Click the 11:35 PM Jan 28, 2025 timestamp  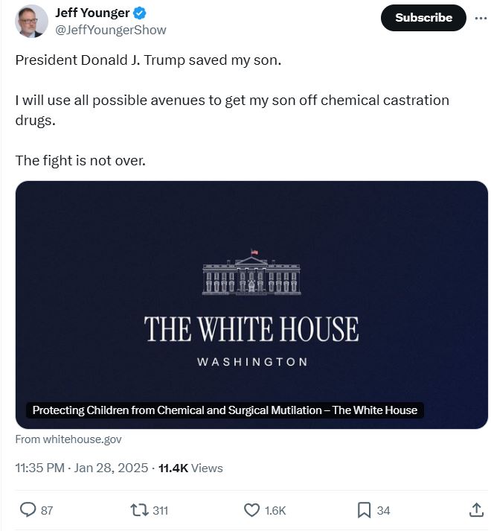pyautogui.click(x=82, y=468)
